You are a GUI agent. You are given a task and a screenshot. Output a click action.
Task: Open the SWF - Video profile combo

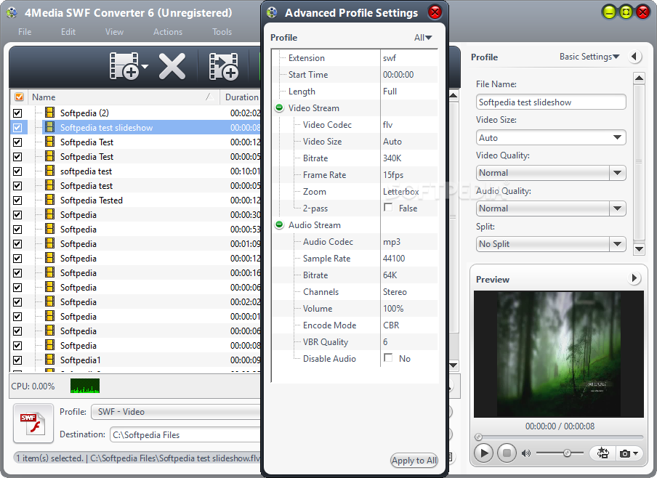tap(176, 412)
